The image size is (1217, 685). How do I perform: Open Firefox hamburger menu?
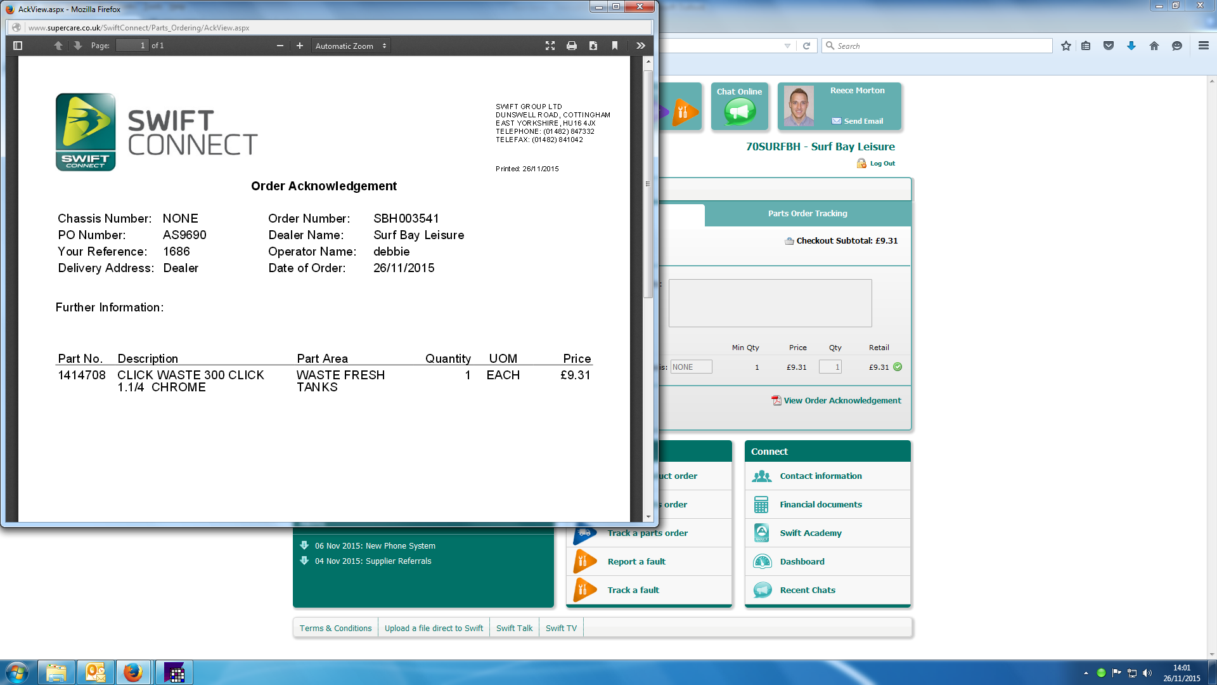tap(1203, 46)
